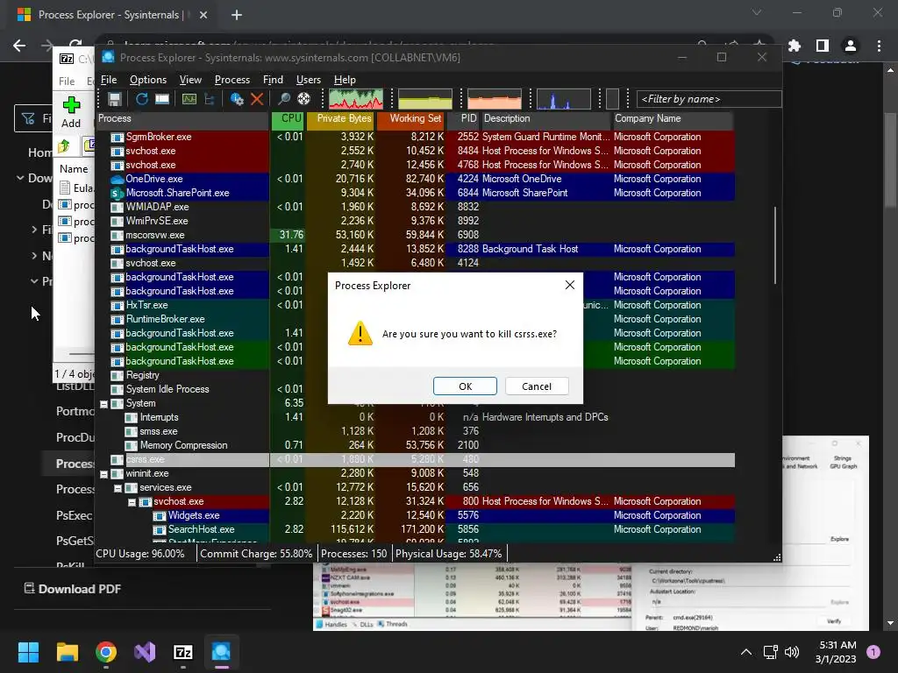This screenshot has width=898, height=673.
Task: Collapse the services.exe tree node
Action: 118,488
